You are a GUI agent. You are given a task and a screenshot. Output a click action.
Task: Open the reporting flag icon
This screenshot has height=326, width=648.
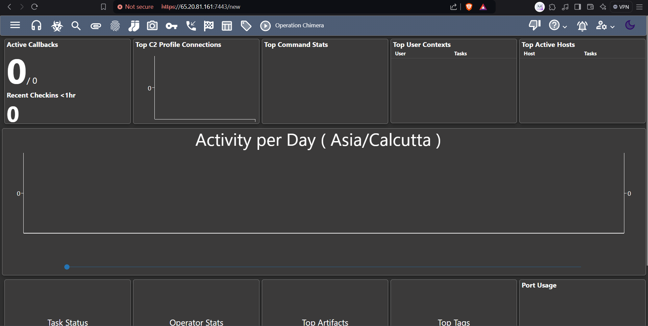click(x=209, y=26)
